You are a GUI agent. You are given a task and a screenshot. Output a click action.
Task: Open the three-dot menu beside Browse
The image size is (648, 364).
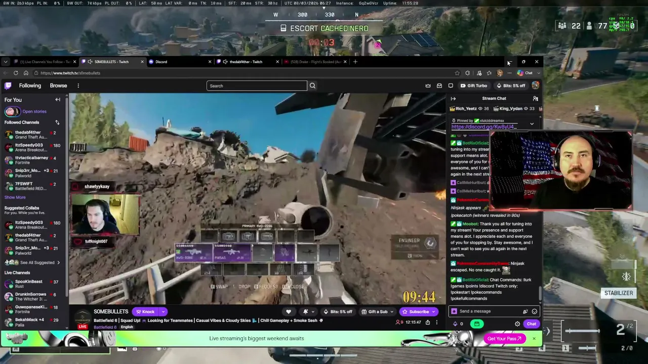point(78,86)
